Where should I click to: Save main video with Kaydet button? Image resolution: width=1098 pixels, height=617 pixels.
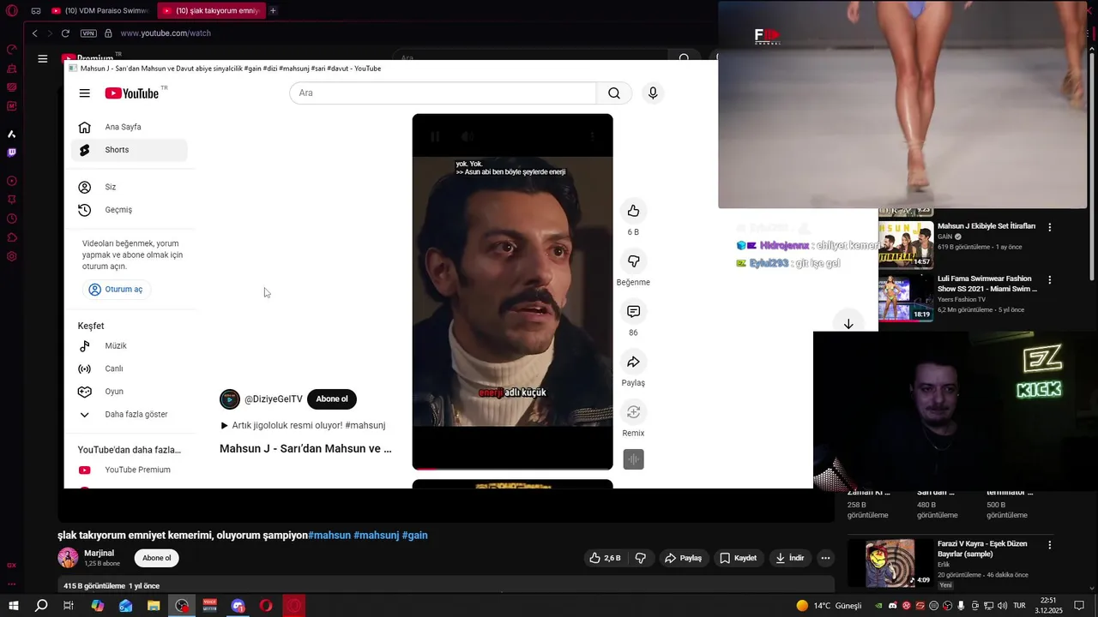(738, 558)
